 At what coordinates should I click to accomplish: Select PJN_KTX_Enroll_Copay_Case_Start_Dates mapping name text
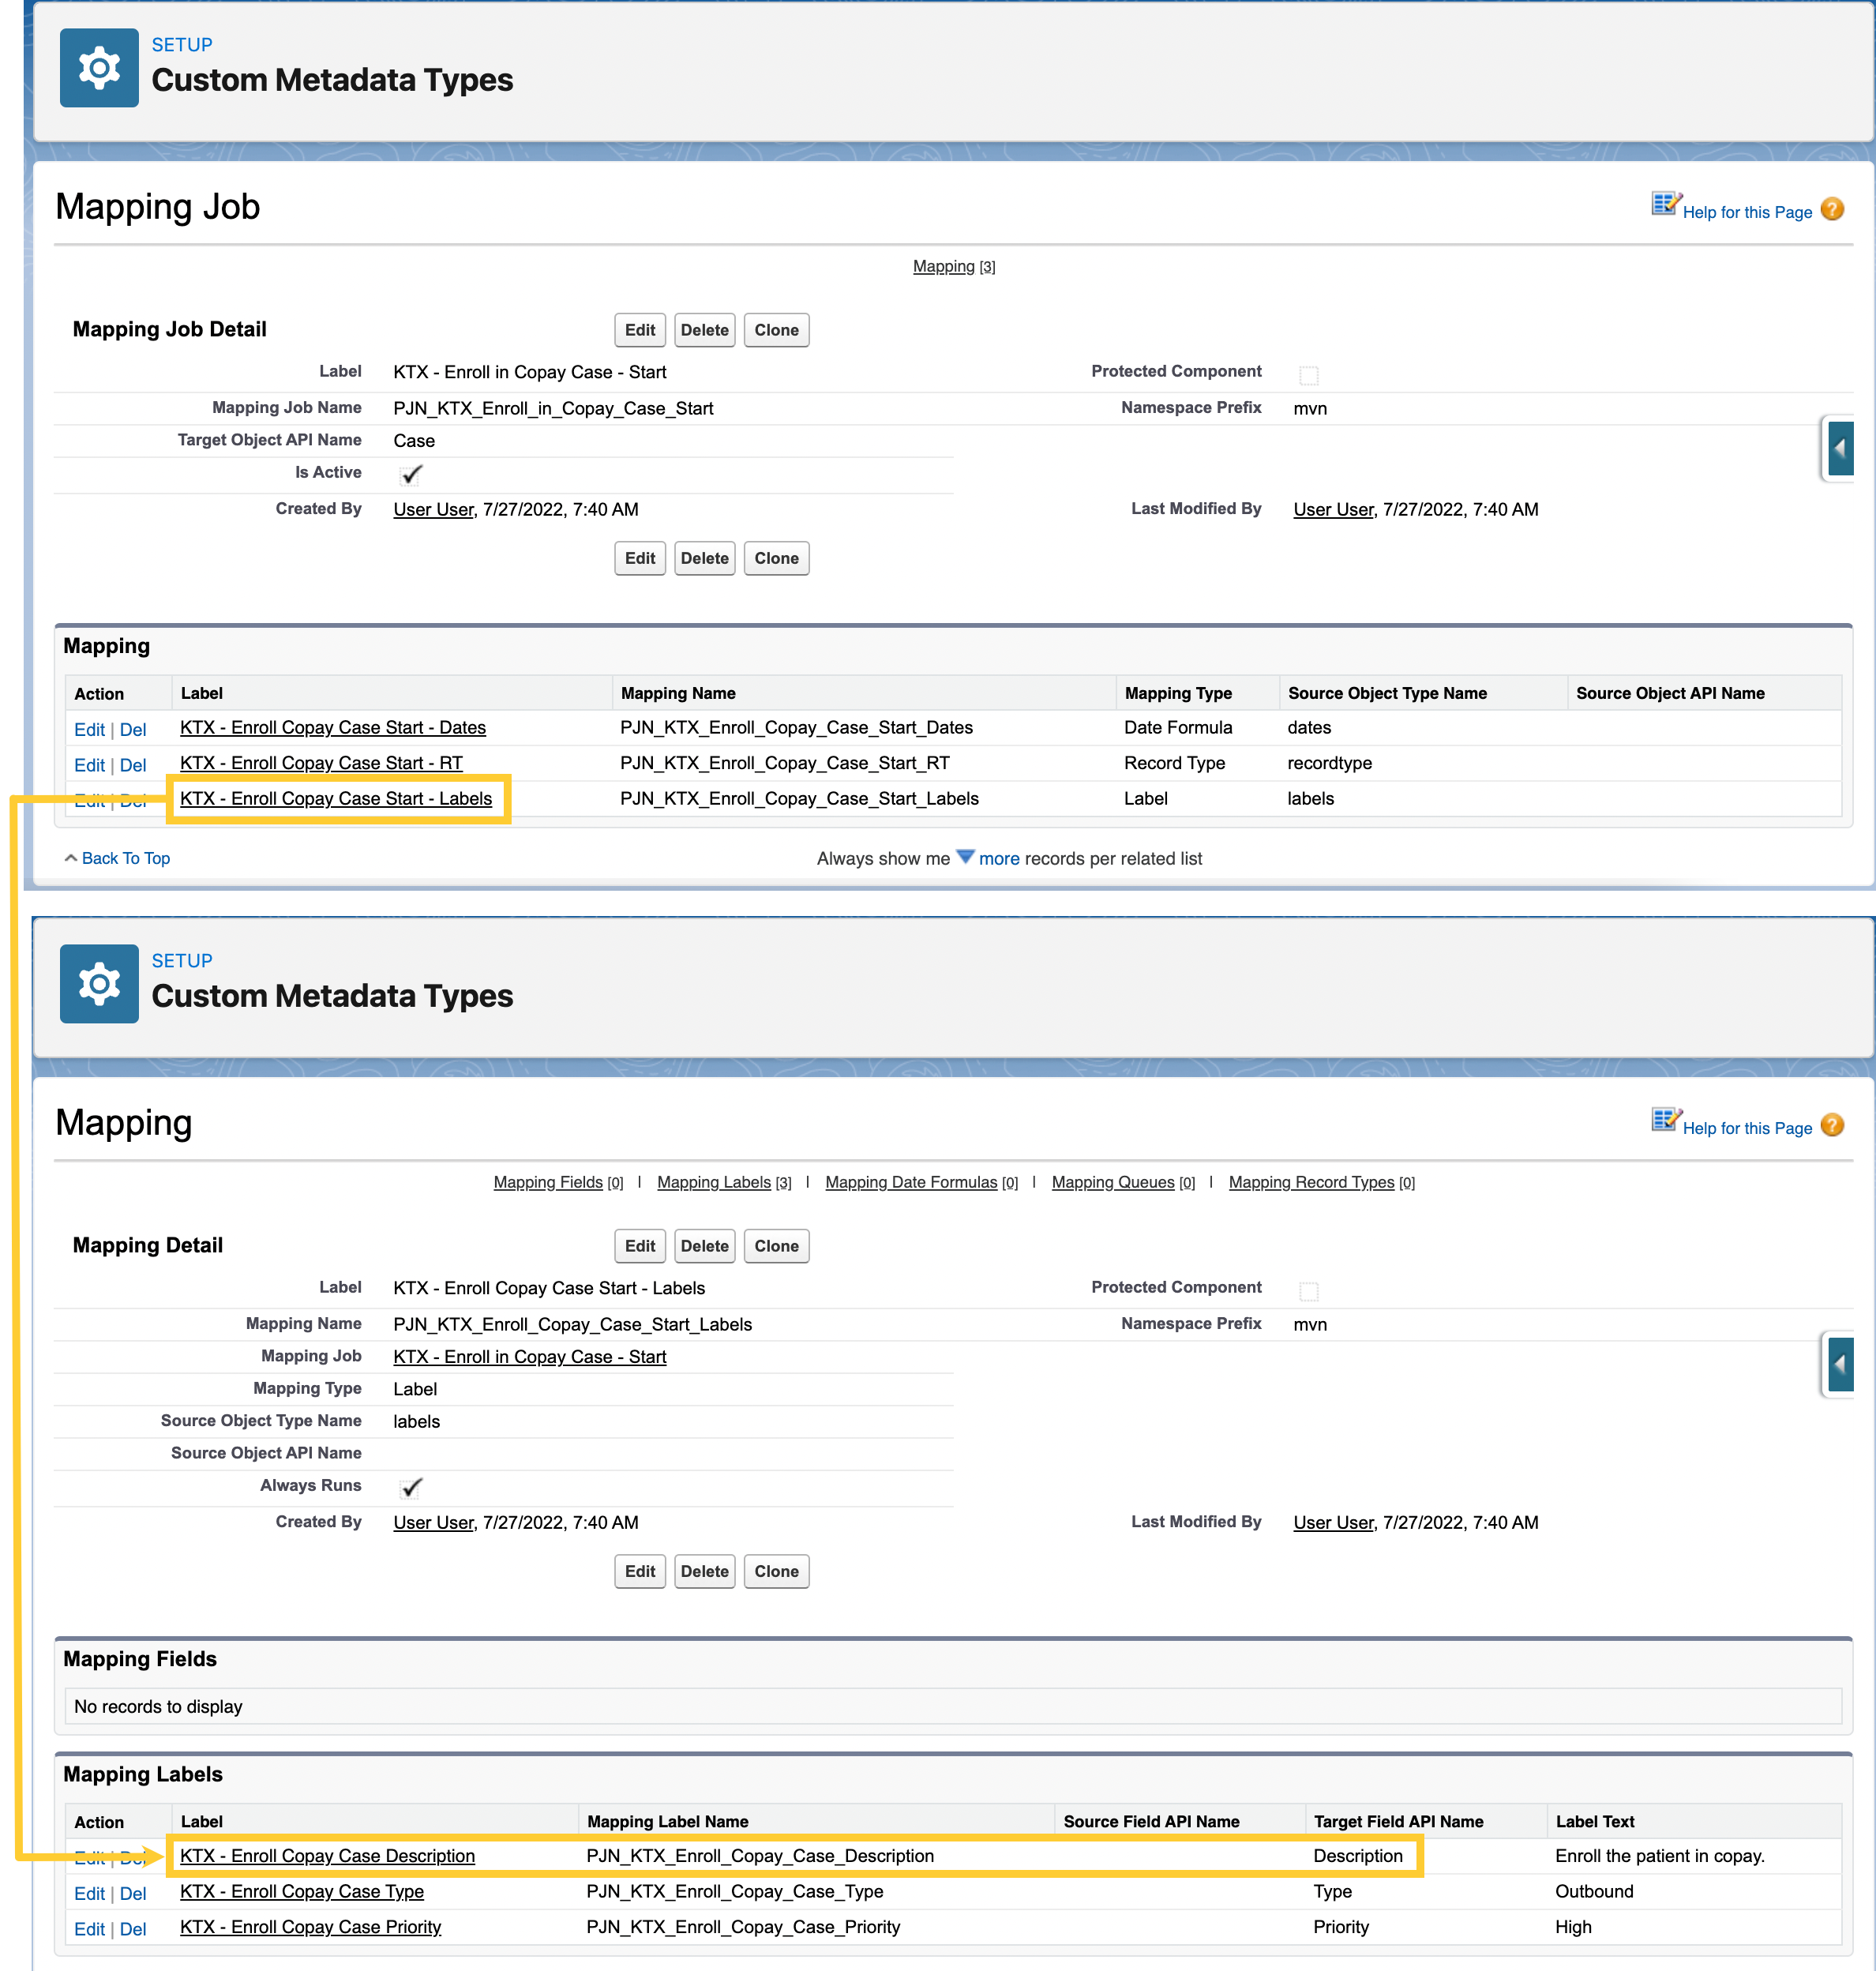tap(796, 727)
